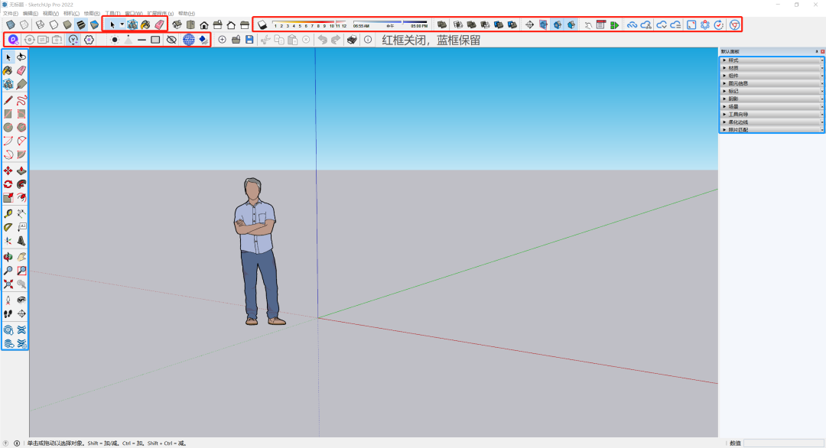The width and height of the screenshot is (826, 448).
Task: Expand the 场景 panel
Action: pyautogui.click(x=772, y=106)
